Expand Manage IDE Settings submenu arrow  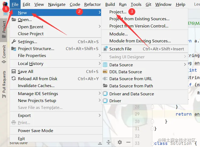tap(100, 93)
